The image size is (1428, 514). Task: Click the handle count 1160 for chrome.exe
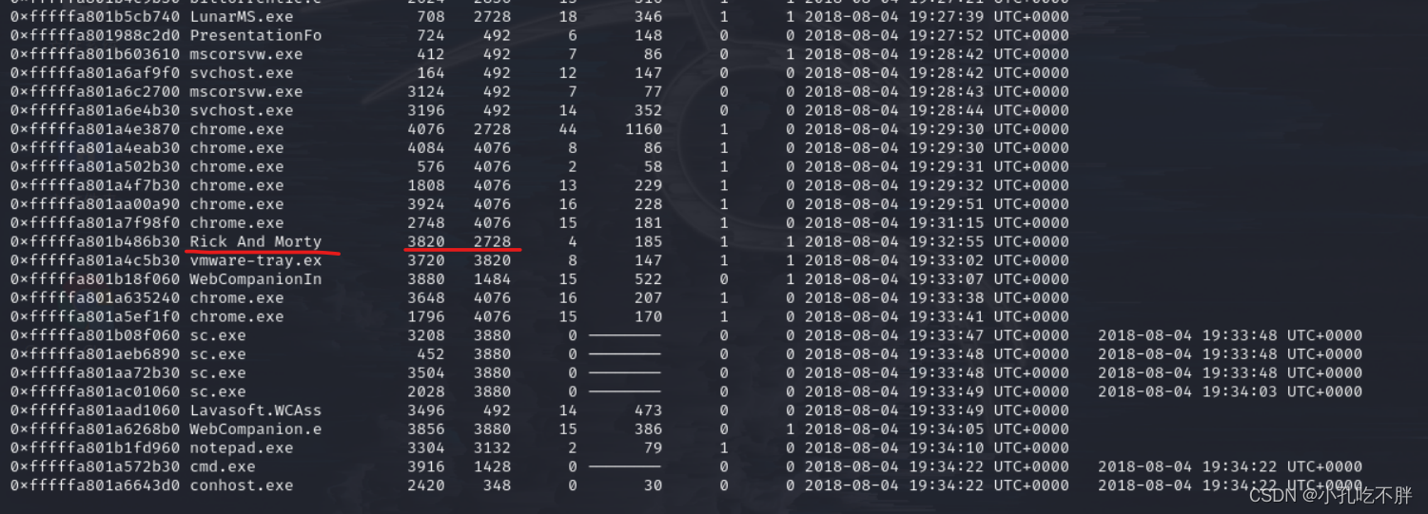pos(644,129)
